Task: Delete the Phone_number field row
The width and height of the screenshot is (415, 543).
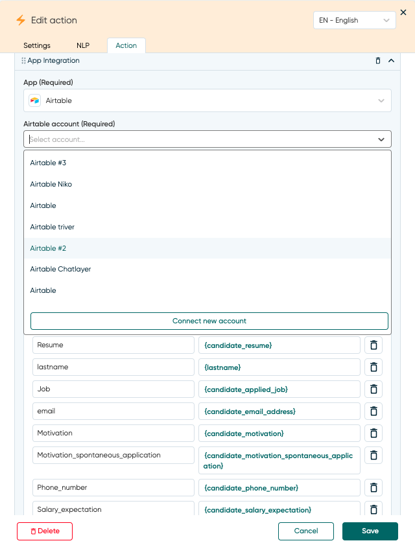Action: tap(373, 488)
